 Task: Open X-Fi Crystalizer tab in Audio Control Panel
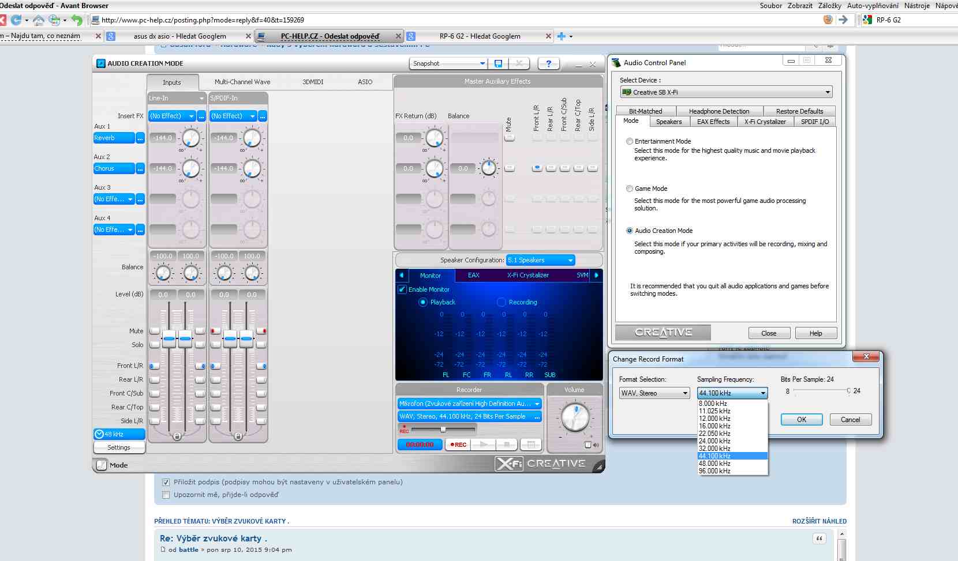pyautogui.click(x=765, y=122)
